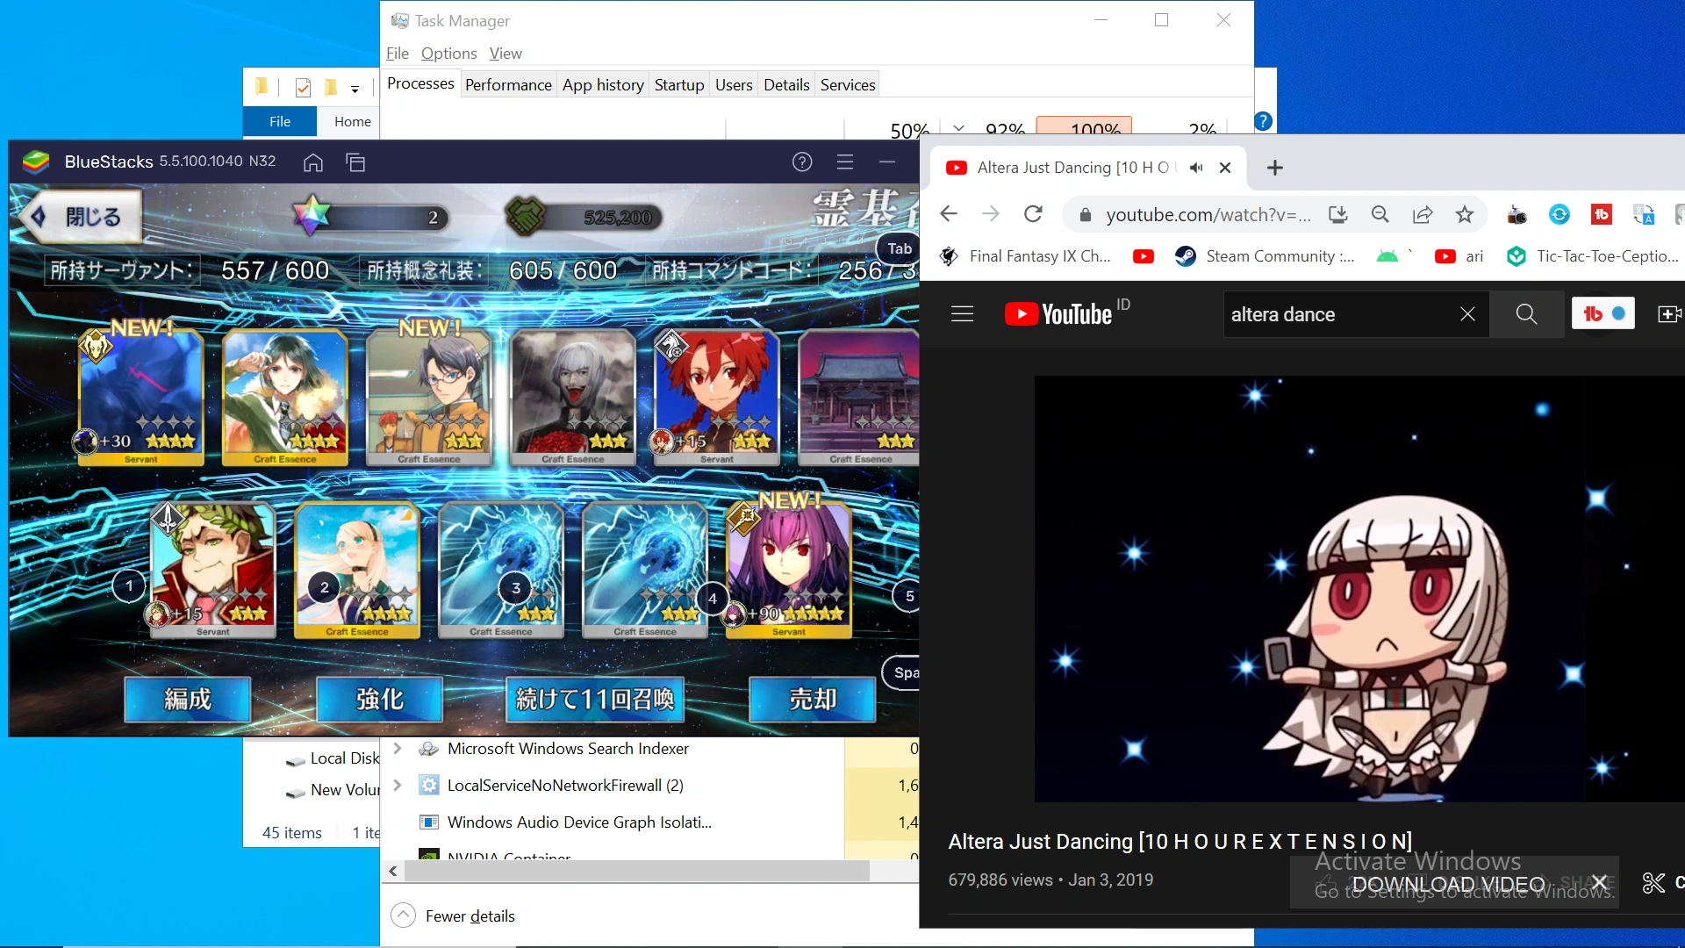Switch to the Performance tab

508,83
